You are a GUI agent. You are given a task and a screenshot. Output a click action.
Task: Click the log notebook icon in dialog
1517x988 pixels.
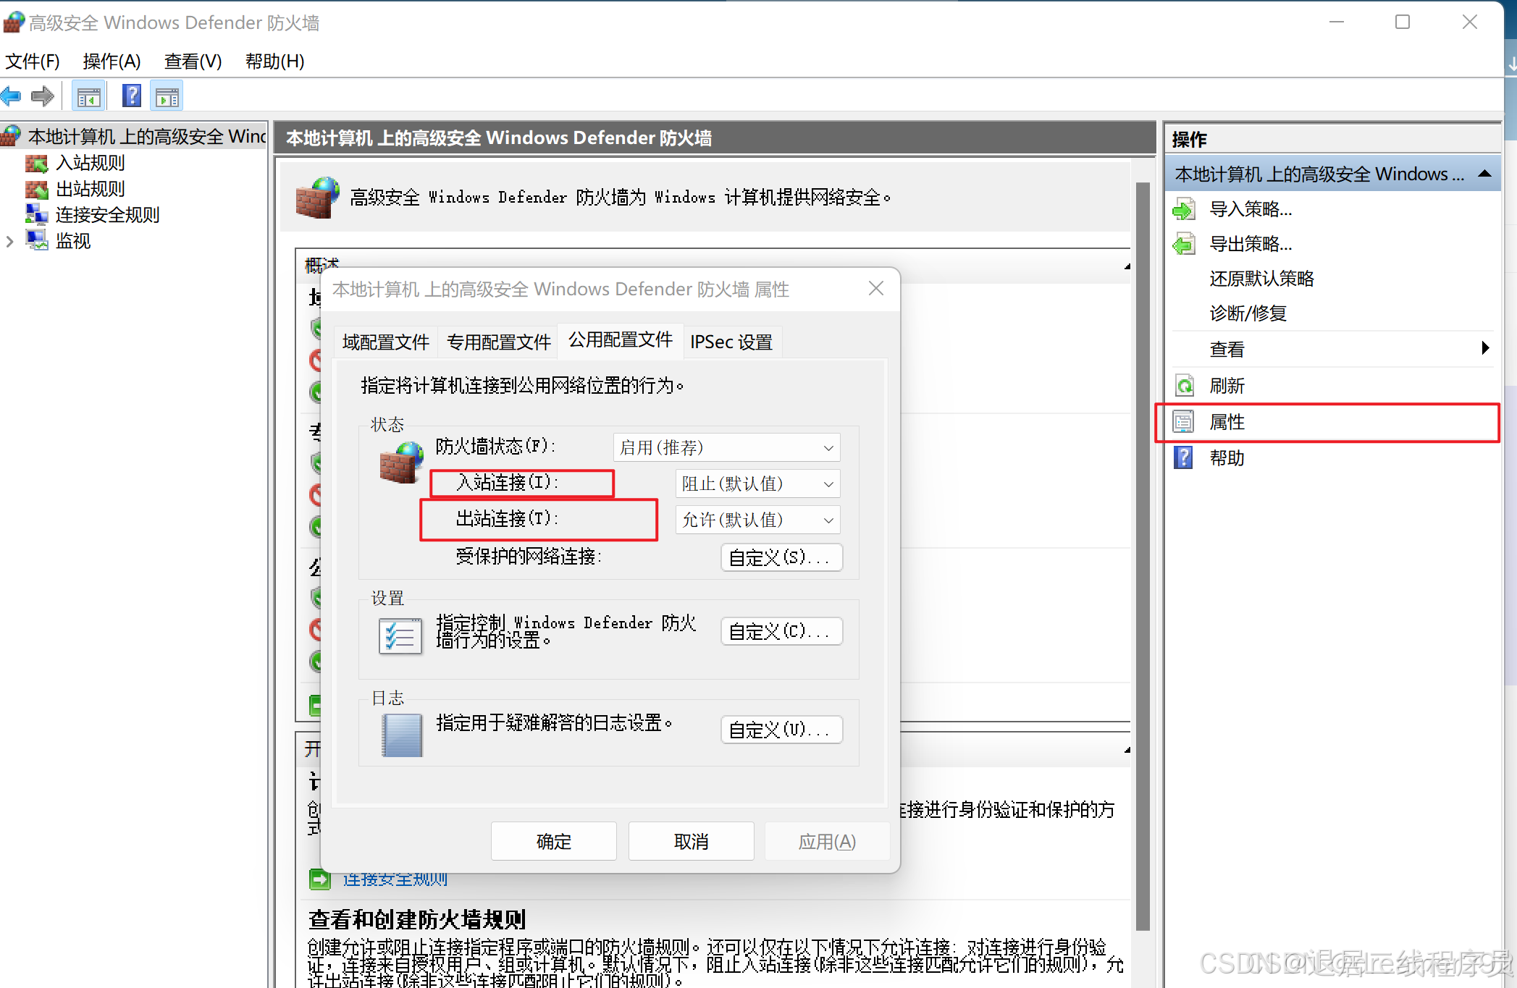click(402, 735)
